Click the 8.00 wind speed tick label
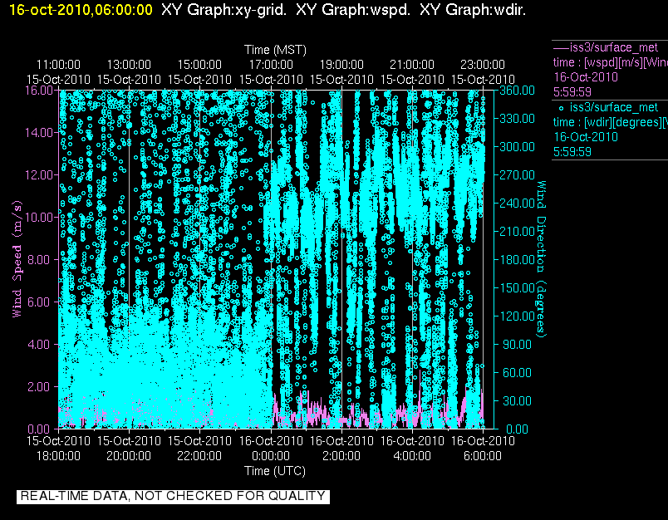Viewport: 668px width, 520px height. (42, 260)
